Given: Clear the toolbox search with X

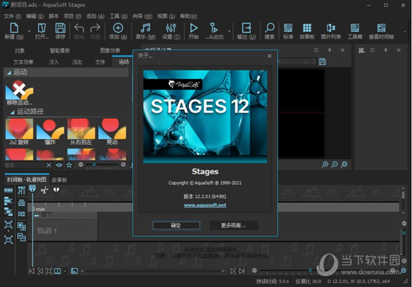Looking at the screenshot, I should pos(49,165).
